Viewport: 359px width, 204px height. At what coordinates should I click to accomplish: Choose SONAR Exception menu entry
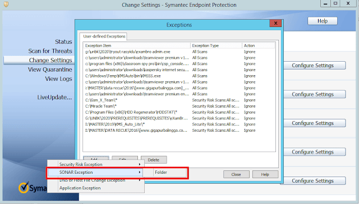95,172
